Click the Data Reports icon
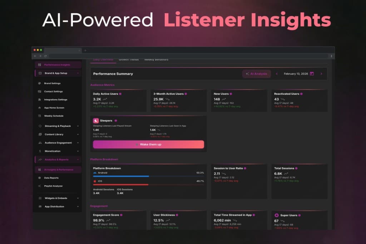The width and height of the screenshot is (366, 244). coord(39,178)
